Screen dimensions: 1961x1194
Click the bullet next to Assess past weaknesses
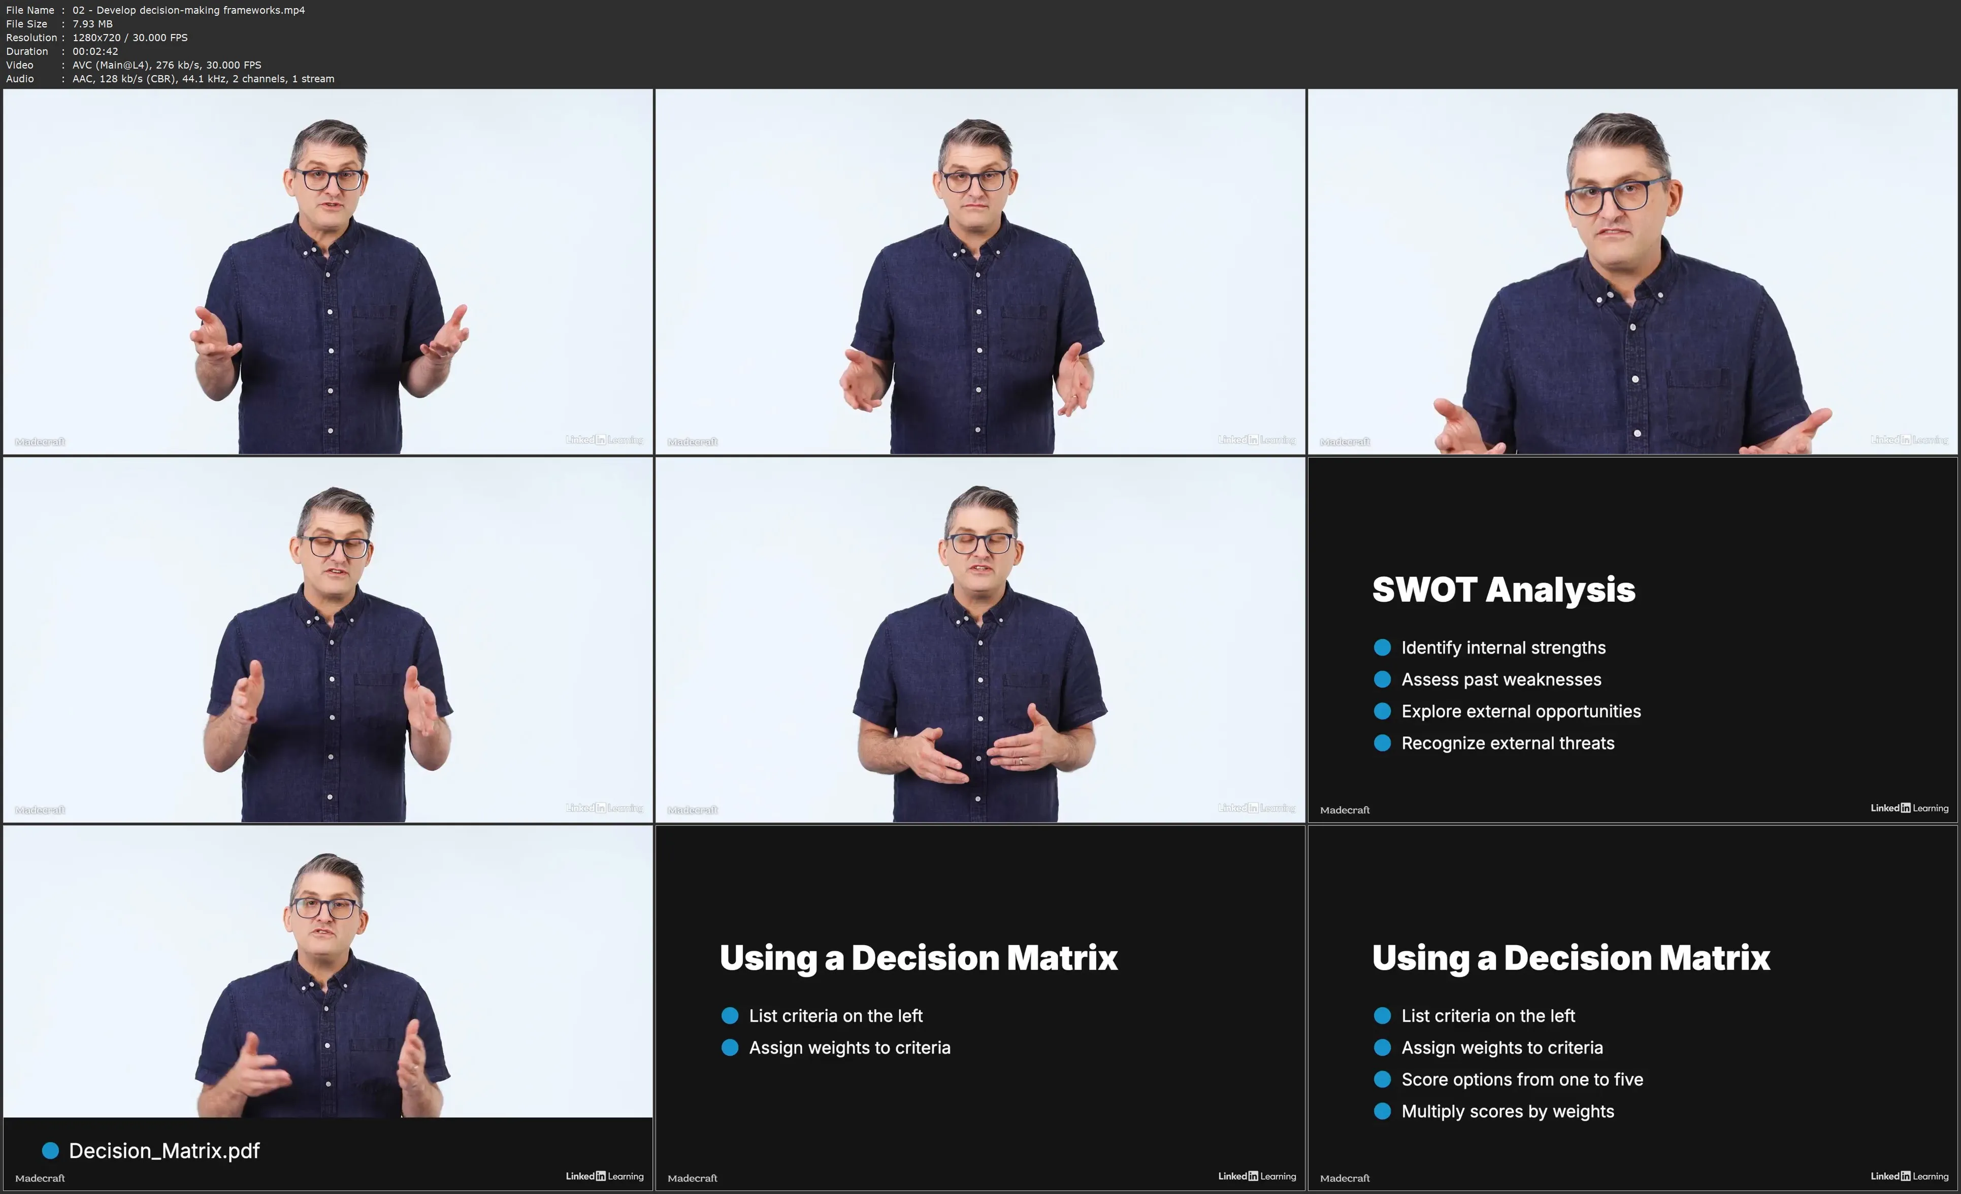pyautogui.click(x=1383, y=679)
